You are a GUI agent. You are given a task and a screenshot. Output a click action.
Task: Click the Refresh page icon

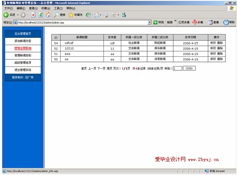pyautogui.click(x=41, y=15)
